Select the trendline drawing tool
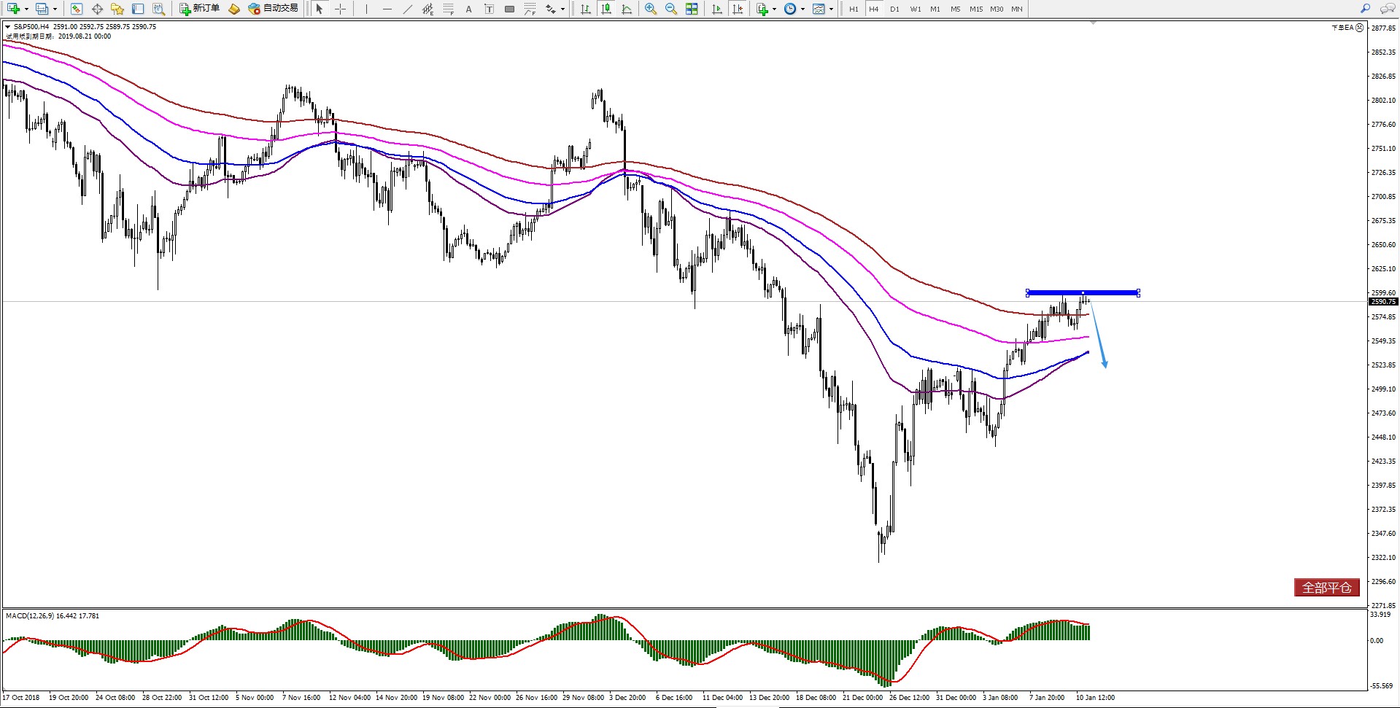This screenshot has height=708, width=1400. pyautogui.click(x=407, y=9)
